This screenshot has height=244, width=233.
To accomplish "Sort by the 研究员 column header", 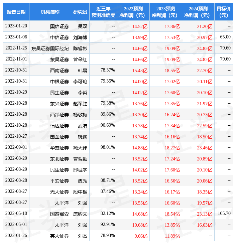I will coord(80,12).
